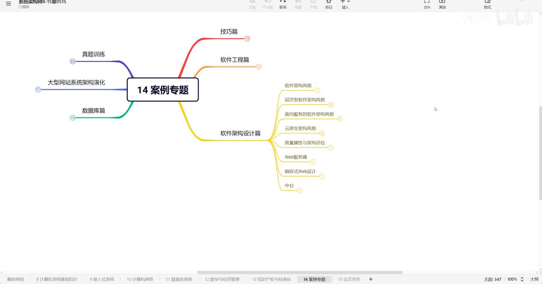The width and height of the screenshot is (542, 284).
Task: Select the 层次型软件架构风格 subtopic
Action: pyautogui.click(x=305, y=100)
